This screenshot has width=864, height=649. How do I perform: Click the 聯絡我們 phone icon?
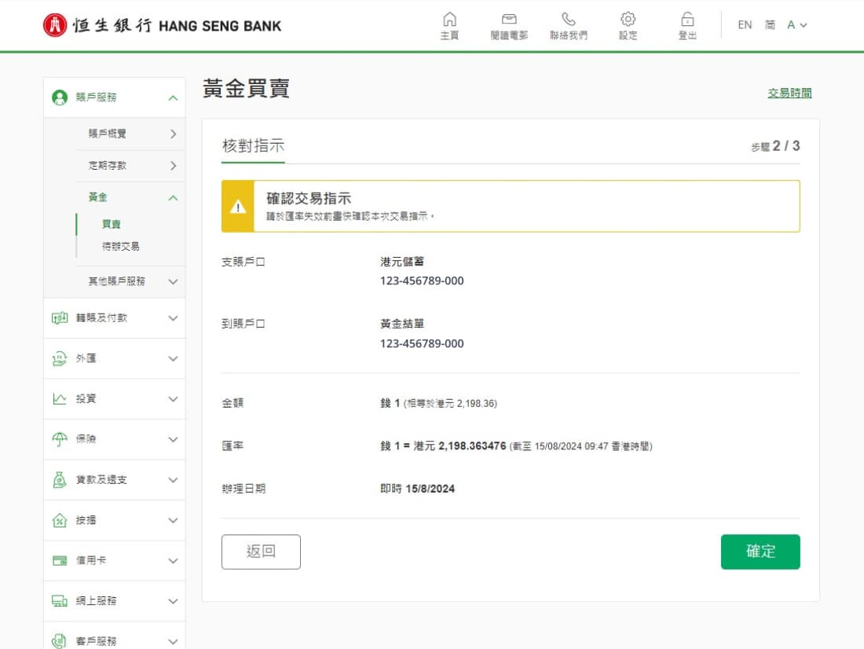click(568, 20)
